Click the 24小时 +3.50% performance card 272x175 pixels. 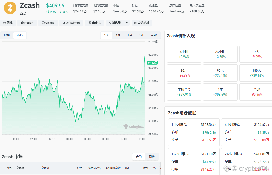pos(220,54)
